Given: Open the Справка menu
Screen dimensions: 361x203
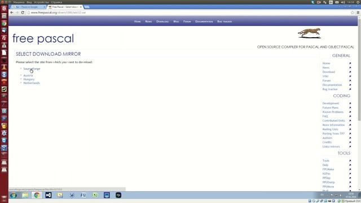Looking at the screenshot, I should click(56, 2).
